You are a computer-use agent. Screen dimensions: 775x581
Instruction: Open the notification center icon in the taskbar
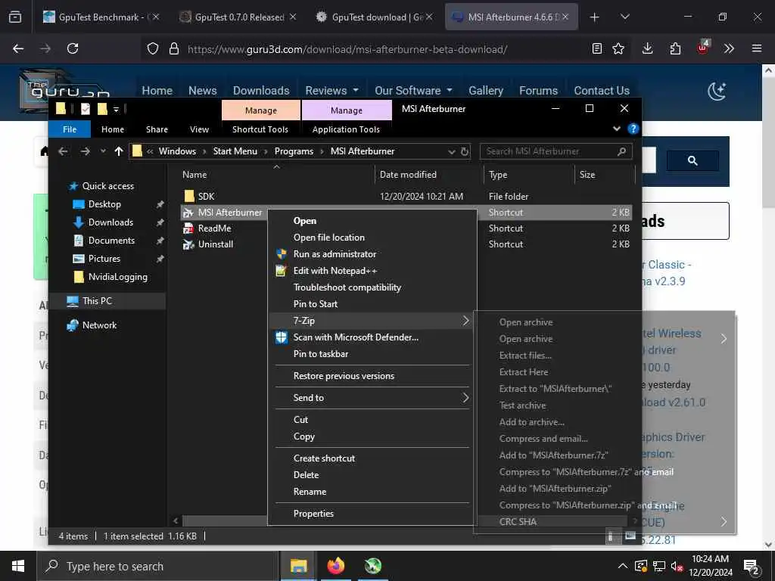click(752, 566)
